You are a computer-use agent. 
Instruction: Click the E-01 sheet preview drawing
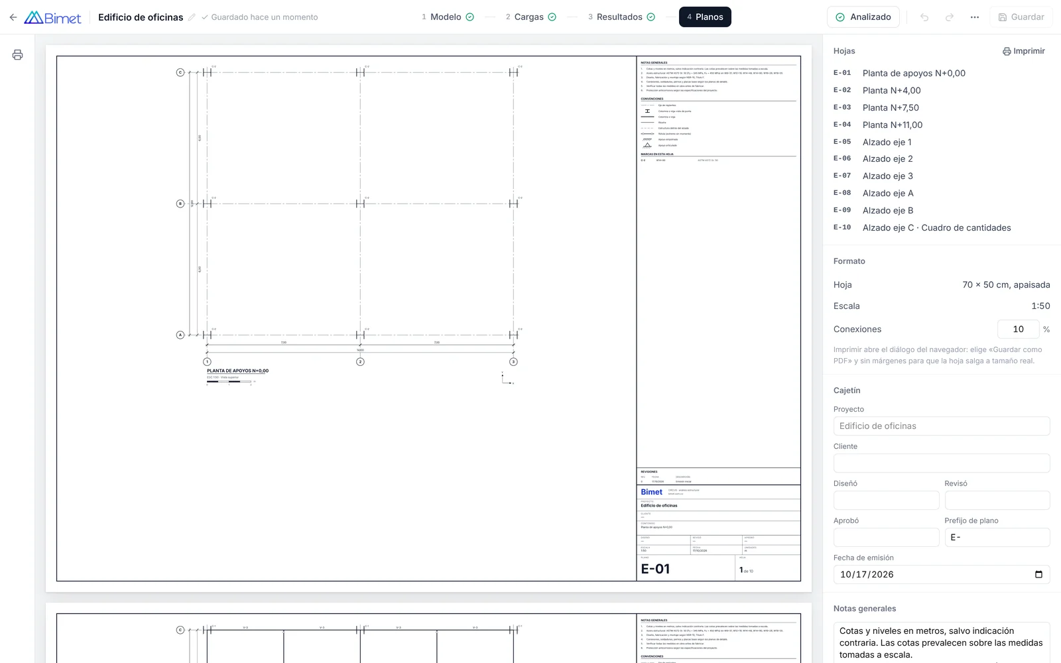click(x=428, y=318)
